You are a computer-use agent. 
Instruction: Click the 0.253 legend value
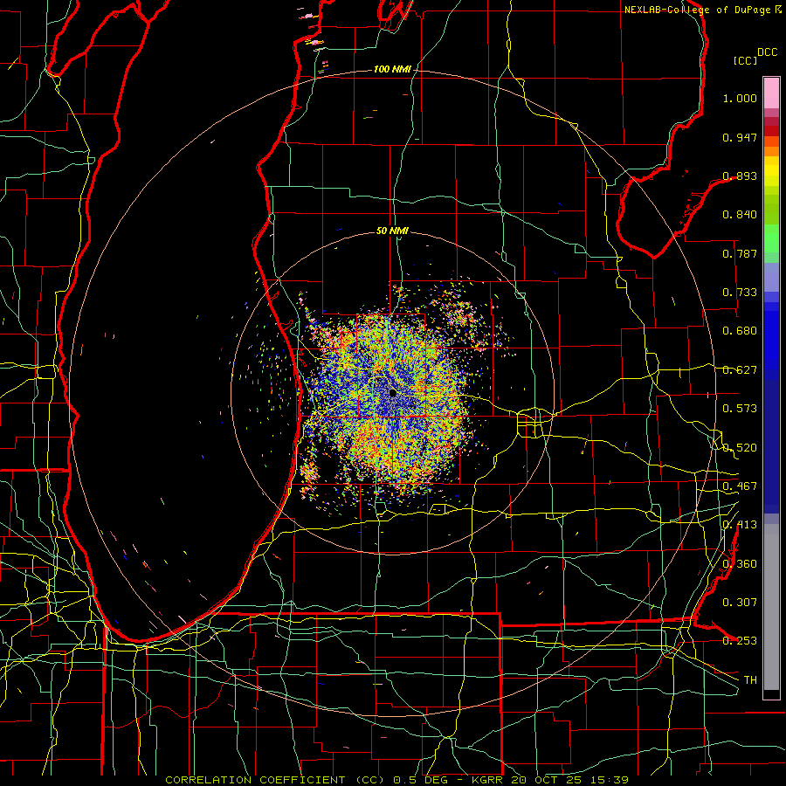click(x=740, y=641)
